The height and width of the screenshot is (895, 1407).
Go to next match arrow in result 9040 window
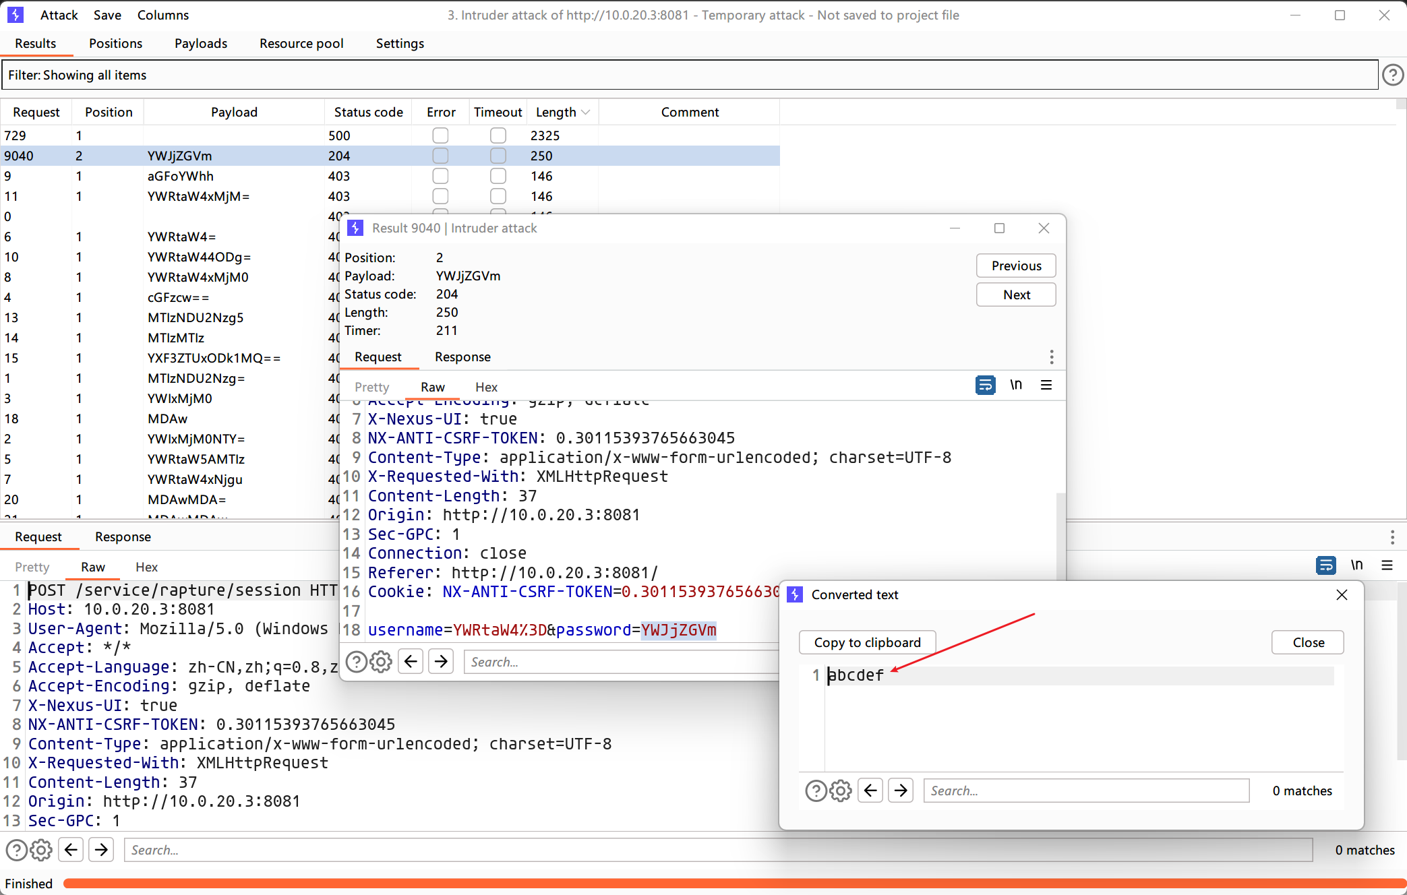click(441, 661)
